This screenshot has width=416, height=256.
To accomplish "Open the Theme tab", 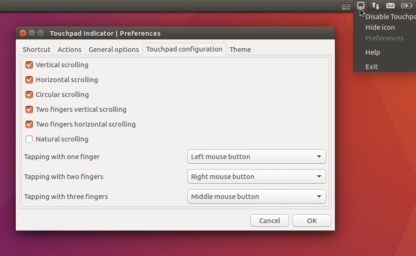I will click(x=240, y=50).
